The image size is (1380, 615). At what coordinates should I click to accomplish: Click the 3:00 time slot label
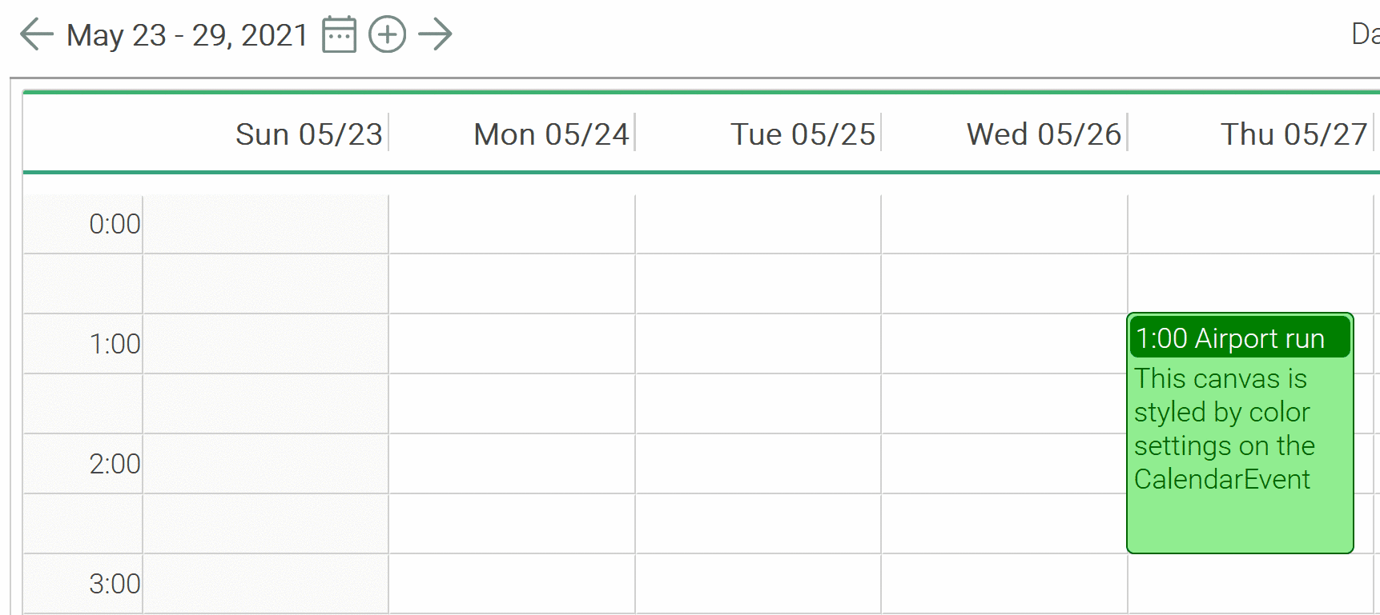(x=115, y=585)
